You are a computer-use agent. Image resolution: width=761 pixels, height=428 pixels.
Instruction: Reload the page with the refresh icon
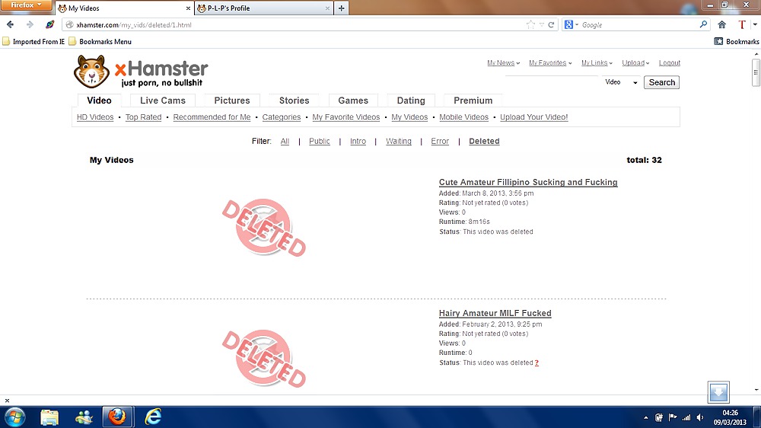552,24
